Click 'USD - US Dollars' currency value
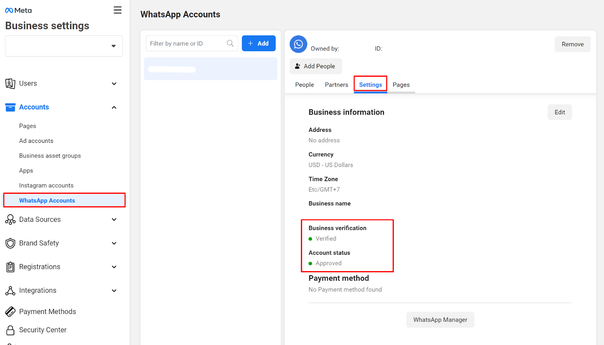 pyautogui.click(x=331, y=165)
